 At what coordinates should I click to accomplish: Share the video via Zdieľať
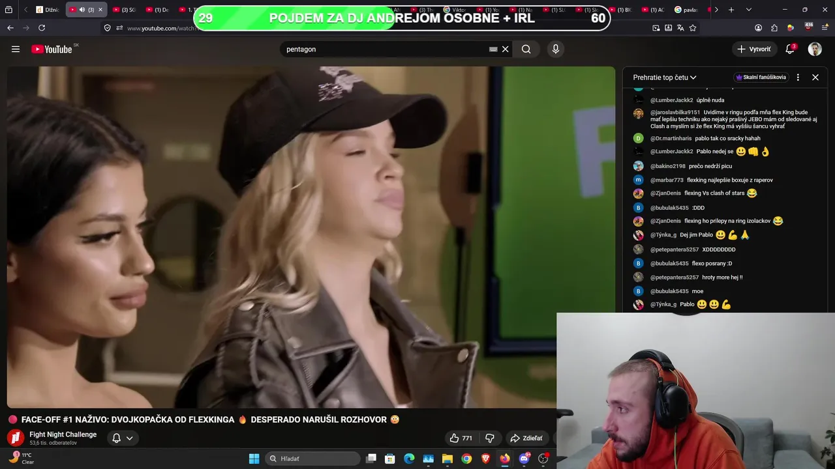(x=527, y=438)
